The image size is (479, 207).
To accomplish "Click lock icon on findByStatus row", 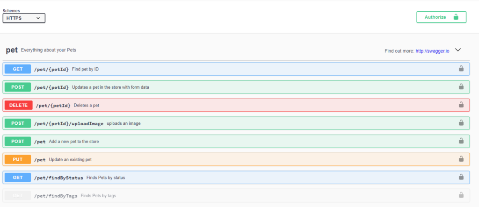I will [x=461, y=177].
